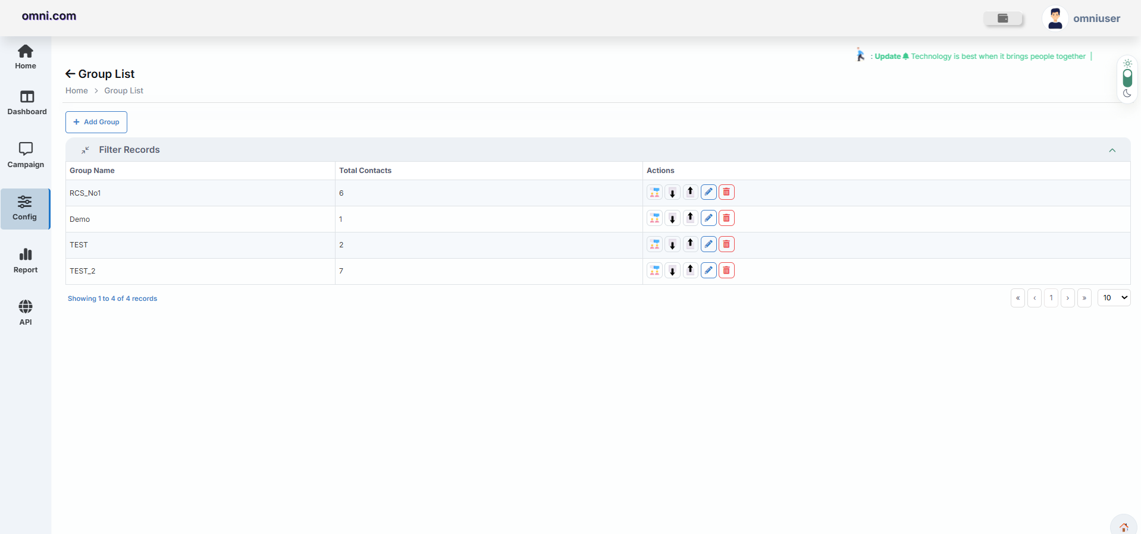
Task: Go to first page of pagination
Action: 1018,298
